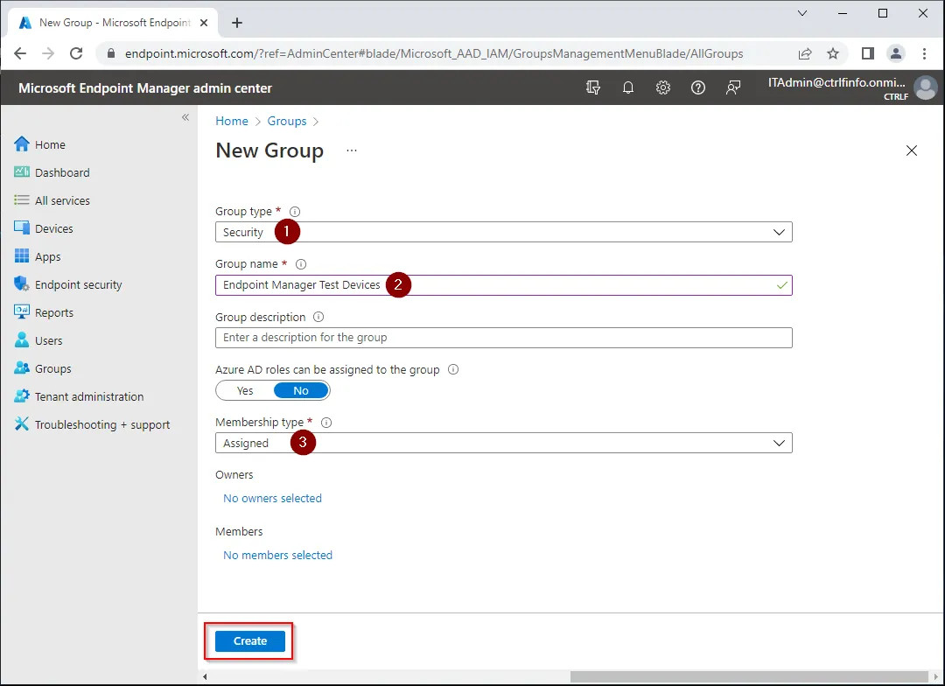Open Apps in the sidebar
Screen dimensions: 945x686
pos(38,256)
